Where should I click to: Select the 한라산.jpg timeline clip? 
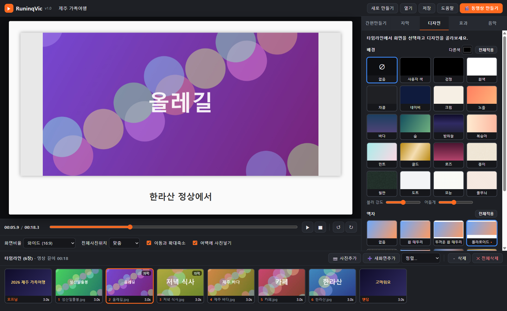[332, 286]
